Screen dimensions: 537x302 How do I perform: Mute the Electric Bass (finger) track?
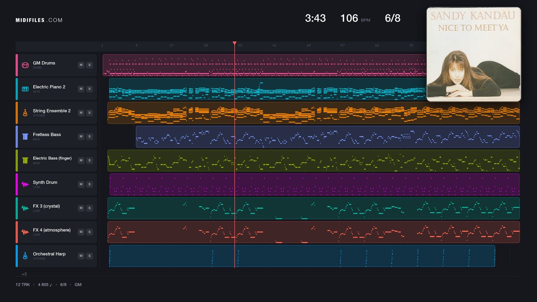click(x=81, y=160)
